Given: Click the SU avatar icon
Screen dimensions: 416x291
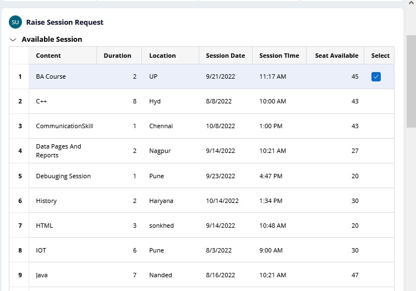Looking at the screenshot, I should click(15, 22).
